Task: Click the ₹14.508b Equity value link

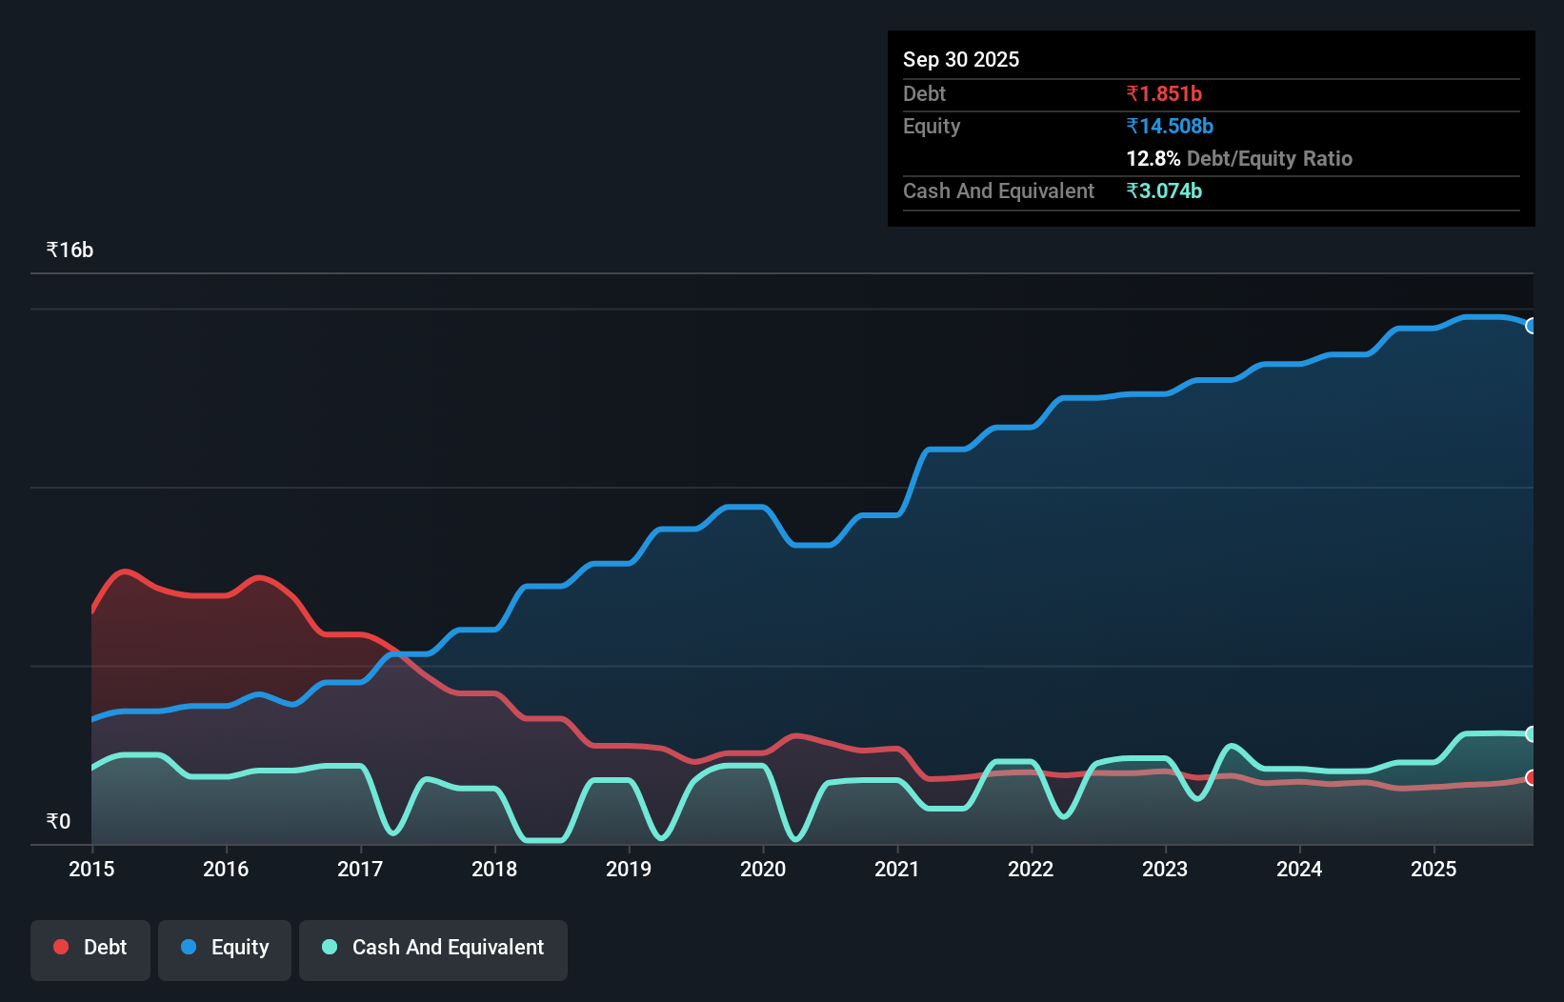Action: click(1170, 126)
